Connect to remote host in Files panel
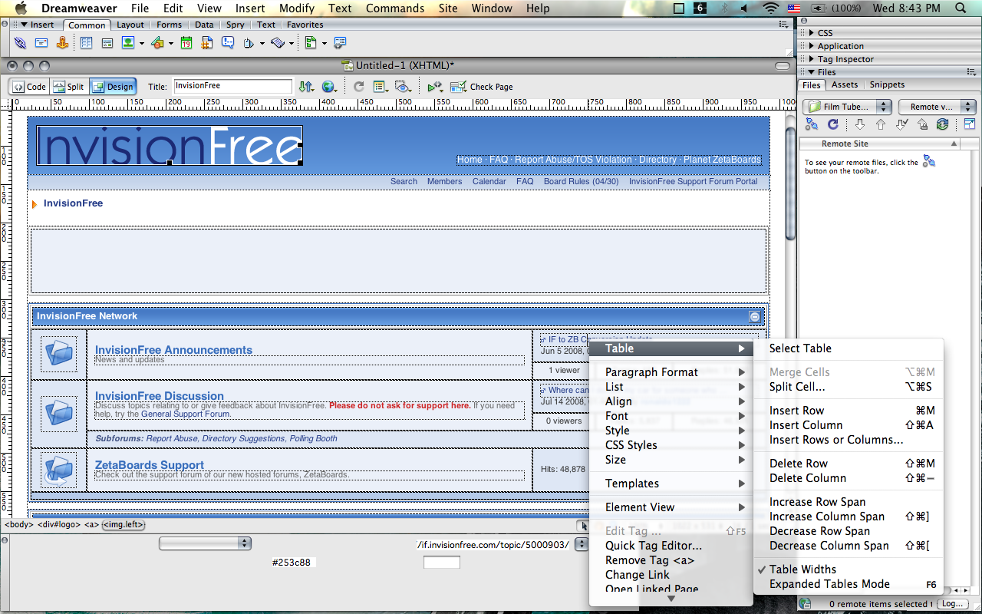This screenshot has height=614, width=982. (x=812, y=124)
